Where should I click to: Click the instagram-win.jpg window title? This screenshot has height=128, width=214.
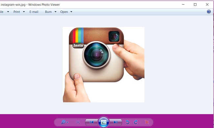(30, 5)
